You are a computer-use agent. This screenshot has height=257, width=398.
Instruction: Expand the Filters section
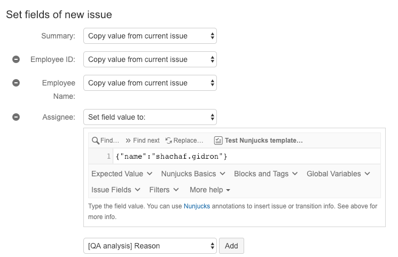[x=164, y=190]
